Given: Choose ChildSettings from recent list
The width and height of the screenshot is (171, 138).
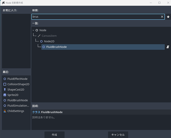Looking at the screenshot, I should point(16,111).
